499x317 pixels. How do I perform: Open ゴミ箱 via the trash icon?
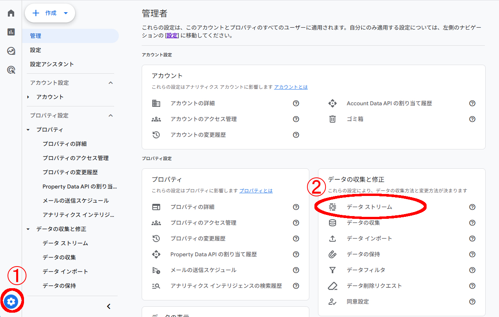[x=333, y=119]
